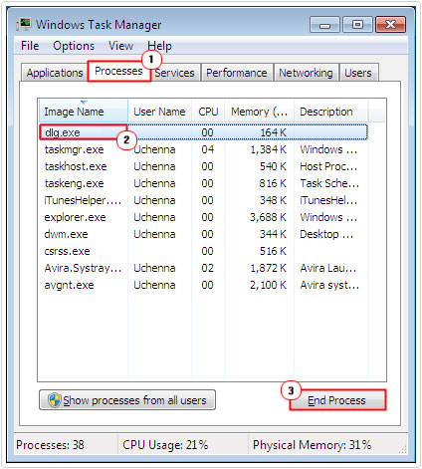Screen dimensions: 422x469
Task: Click the Avira syst... description cell
Action: click(329, 285)
